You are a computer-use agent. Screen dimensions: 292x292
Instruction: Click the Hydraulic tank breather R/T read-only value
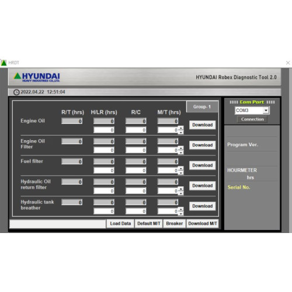coord(72,202)
